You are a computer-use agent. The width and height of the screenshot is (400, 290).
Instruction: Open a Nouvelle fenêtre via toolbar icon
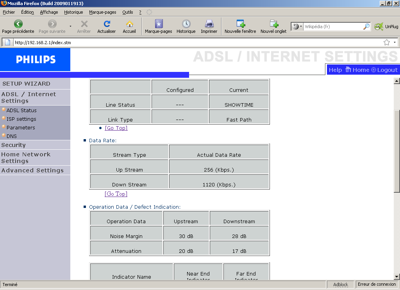(240, 24)
